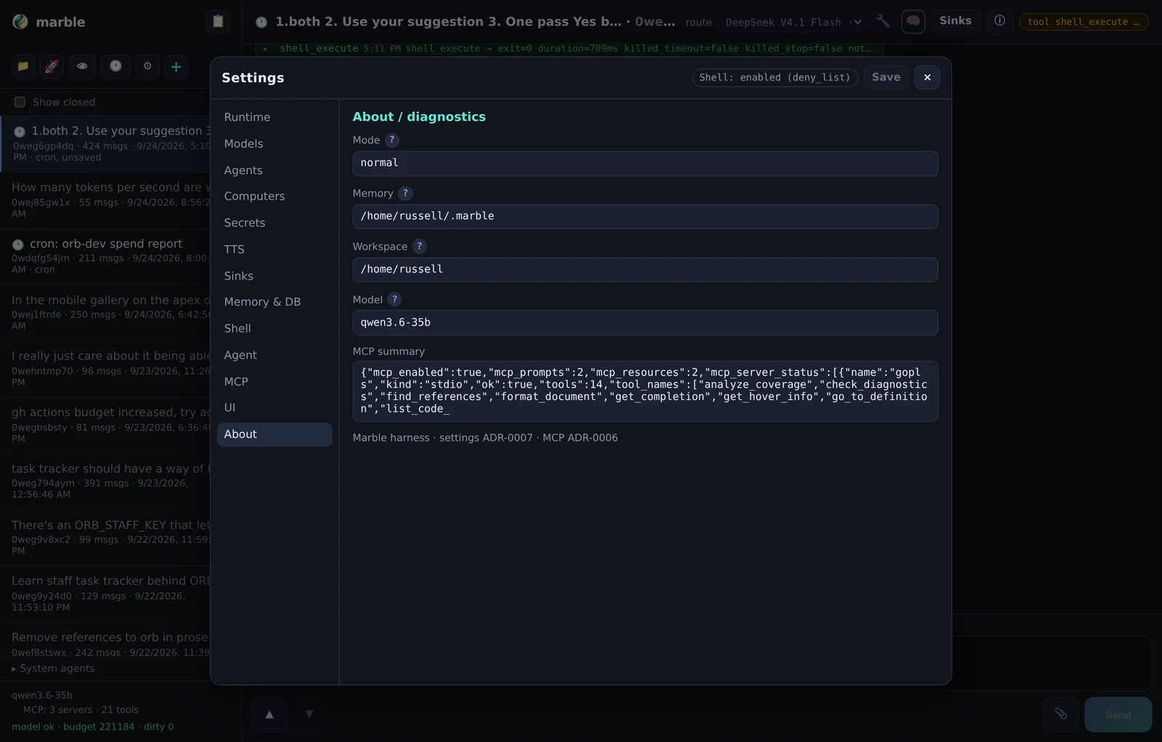
Task: Click the Save button in Settings
Action: [886, 78]
